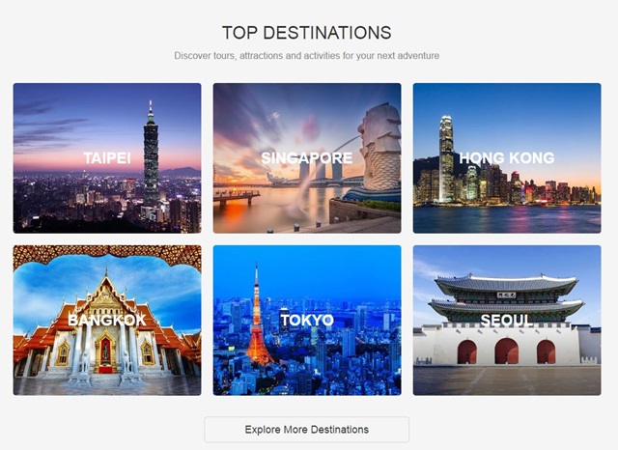The width and height of the screenshot is (618, 450).
Task: Click the temple's golden doorway in Bangkok photo
Action: pos(105,352)
